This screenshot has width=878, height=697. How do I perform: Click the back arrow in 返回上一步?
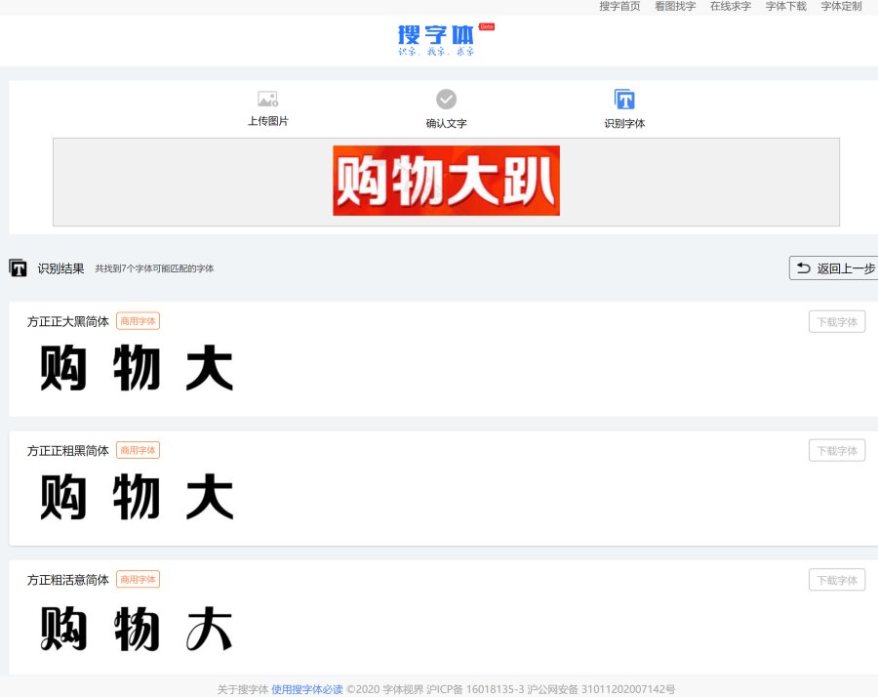[x=804, y=267]
